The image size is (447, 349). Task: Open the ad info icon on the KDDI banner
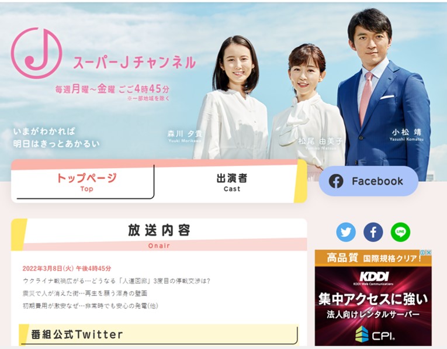423,253
